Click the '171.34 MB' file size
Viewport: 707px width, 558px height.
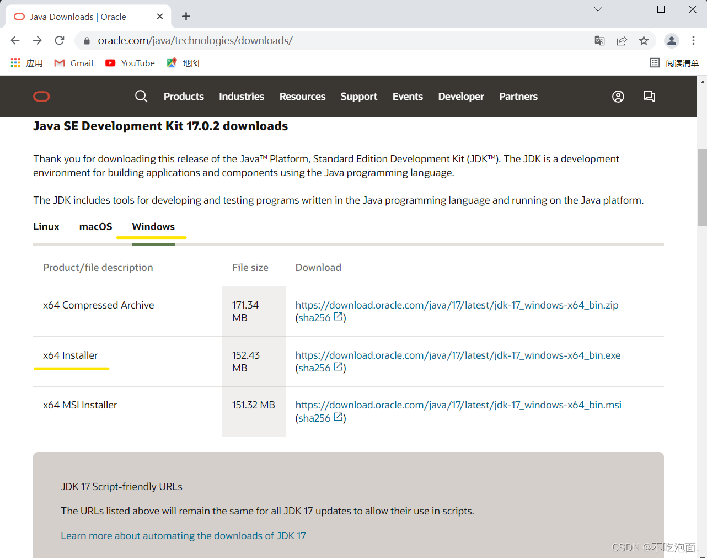click(245, 311)
